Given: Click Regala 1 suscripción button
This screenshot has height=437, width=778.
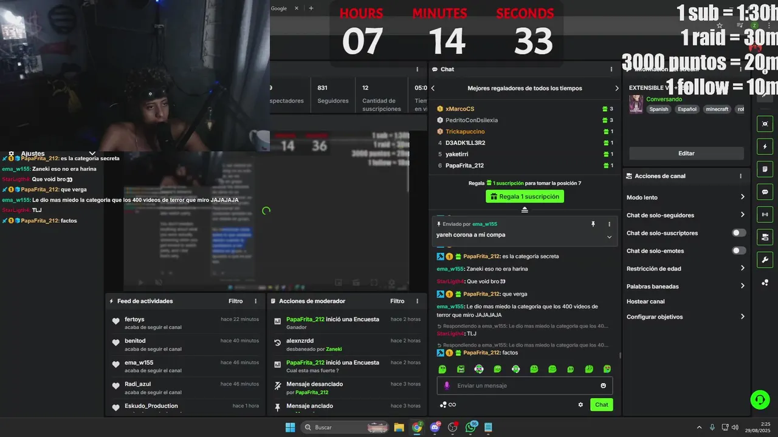Looking at the screenshot, I should (x=525, y=197).
